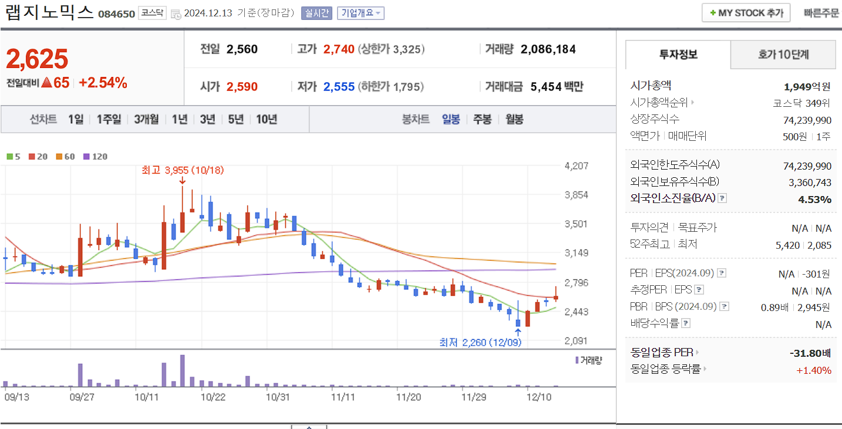Viewport: 842px width, 429px height.
Task: Select the 주봉 chart tab
Action: point(483,119)
